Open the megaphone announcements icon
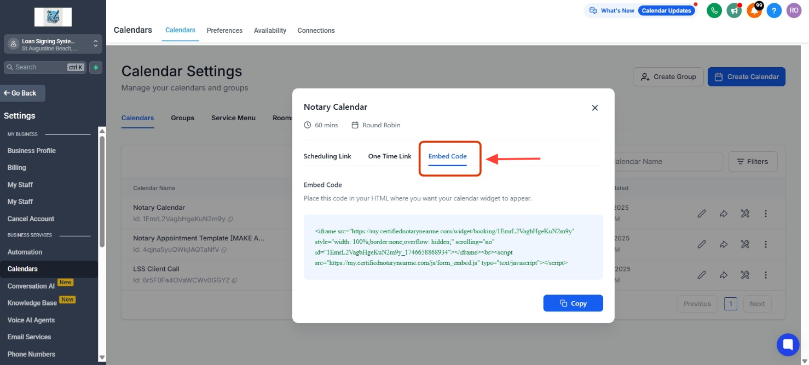809x365 pixels. [x=734, y=10]
